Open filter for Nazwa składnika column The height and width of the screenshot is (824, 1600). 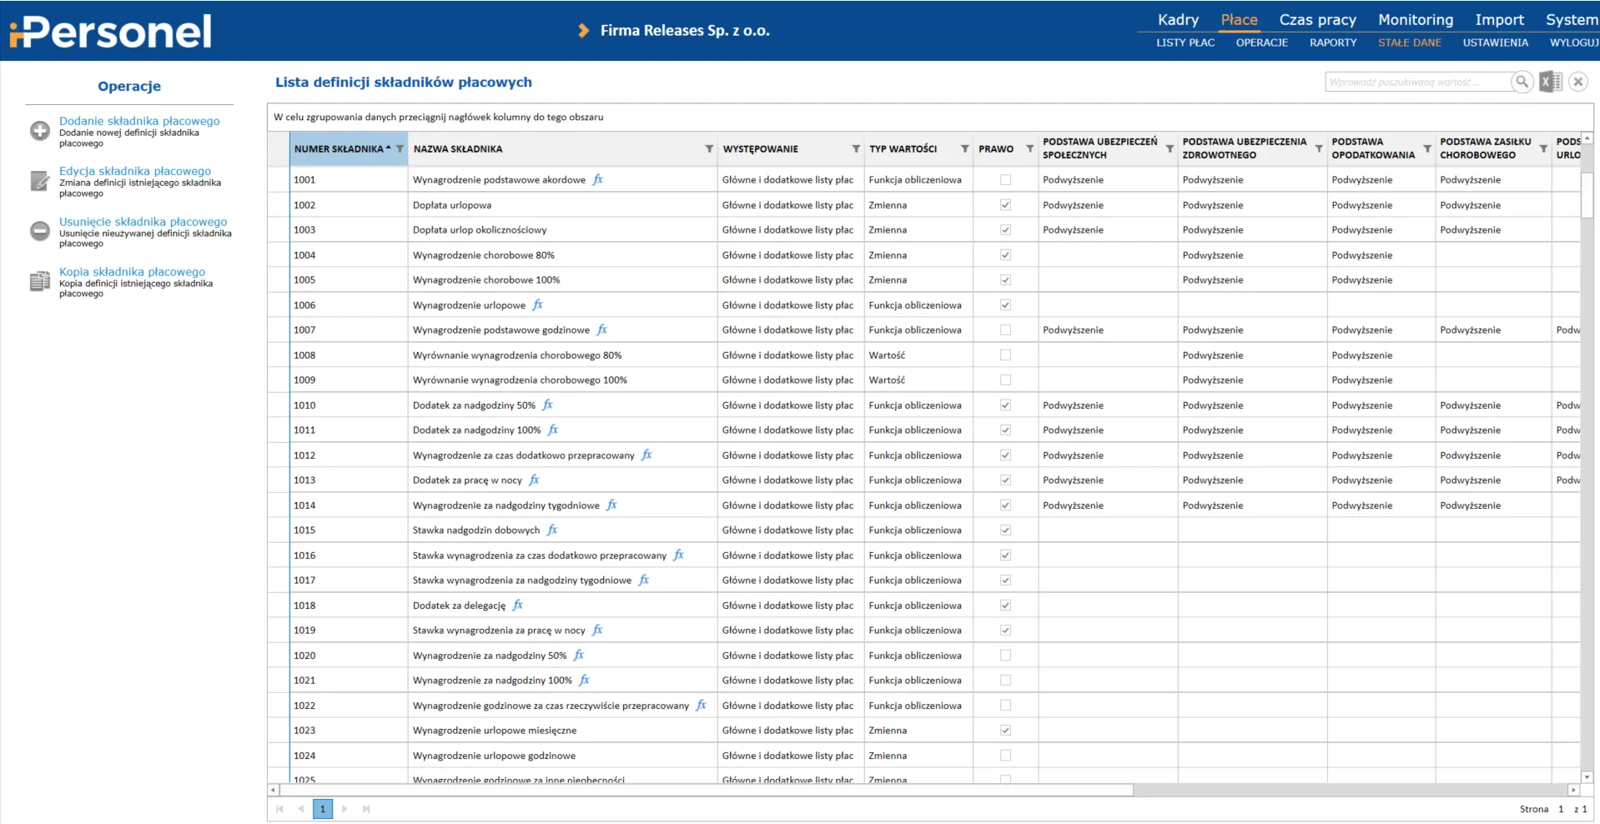[x=709, y=149]
